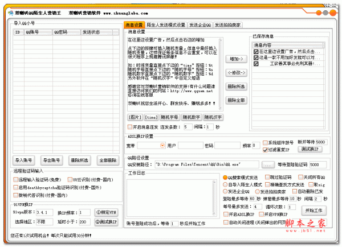Insert 随机字母 variable
This screenshot has height=247, width=342.
tap(169, 117)
